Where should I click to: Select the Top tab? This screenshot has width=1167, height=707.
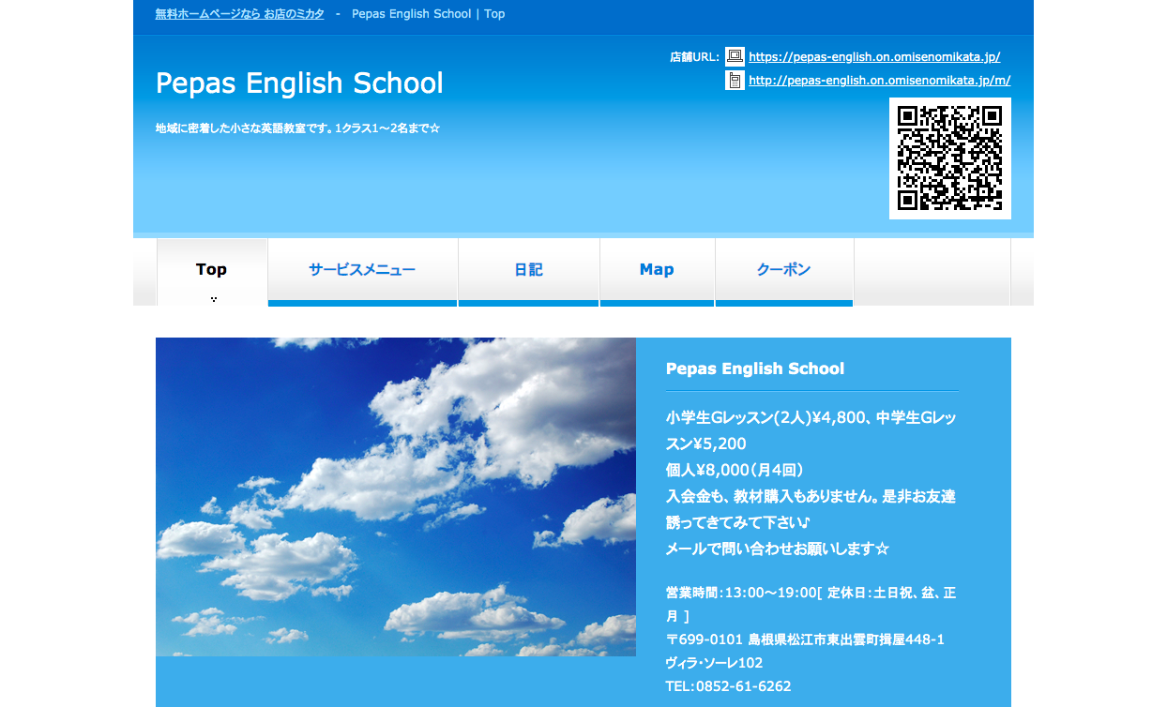[212, 272]
